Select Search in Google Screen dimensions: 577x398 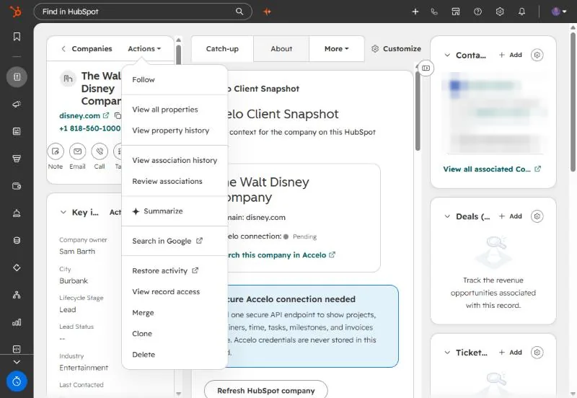[175, 241]
